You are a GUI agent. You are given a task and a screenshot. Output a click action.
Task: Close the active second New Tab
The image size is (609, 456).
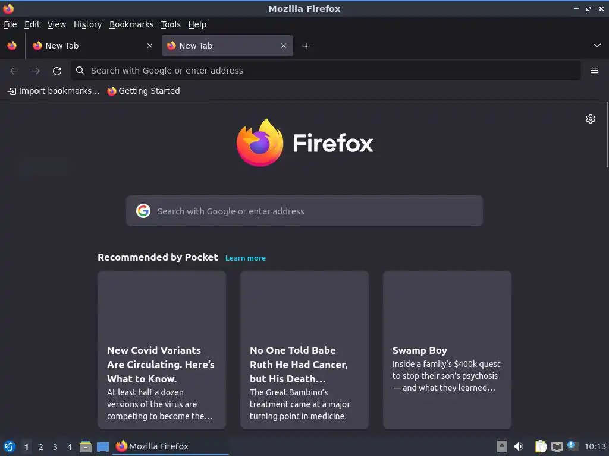(x=284, y=46)
